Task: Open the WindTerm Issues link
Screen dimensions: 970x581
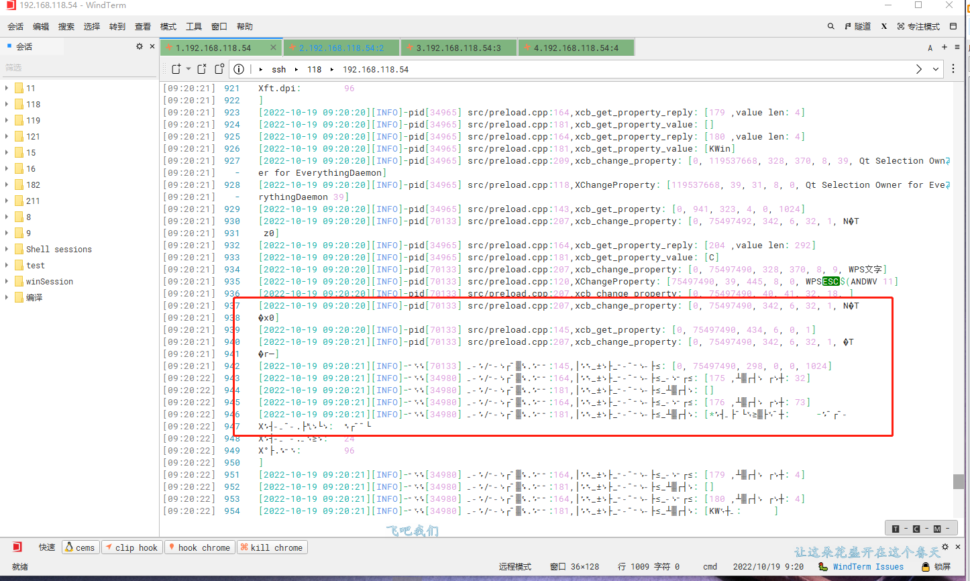Action: pyautogui.click(x=868, y=567)
